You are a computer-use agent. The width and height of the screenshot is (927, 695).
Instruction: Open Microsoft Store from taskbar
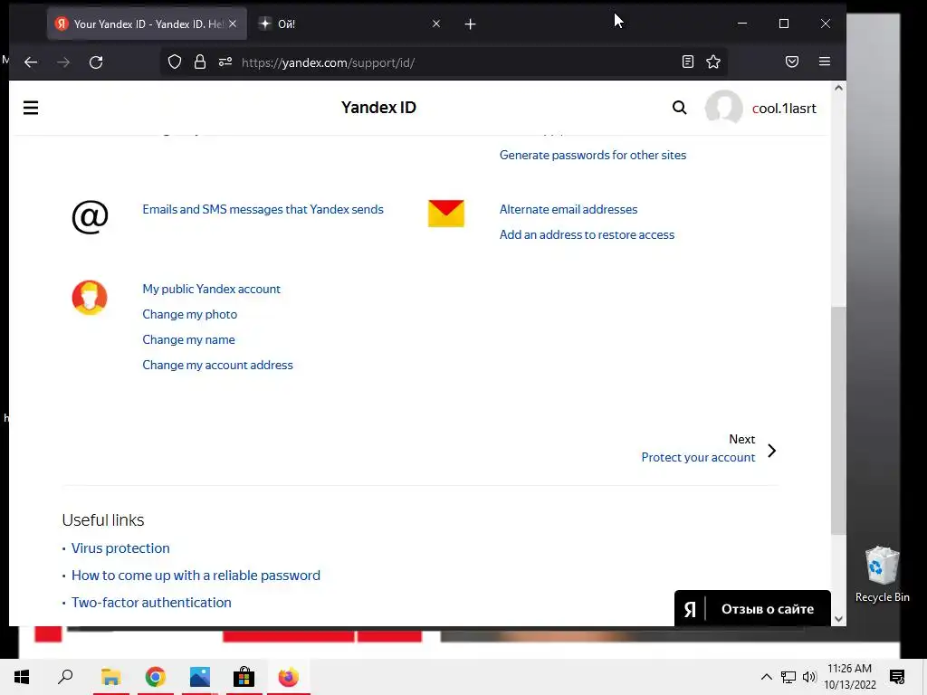click(244, 677)
